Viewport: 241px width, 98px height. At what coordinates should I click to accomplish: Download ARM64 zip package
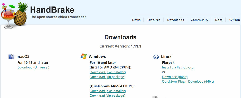108,96
